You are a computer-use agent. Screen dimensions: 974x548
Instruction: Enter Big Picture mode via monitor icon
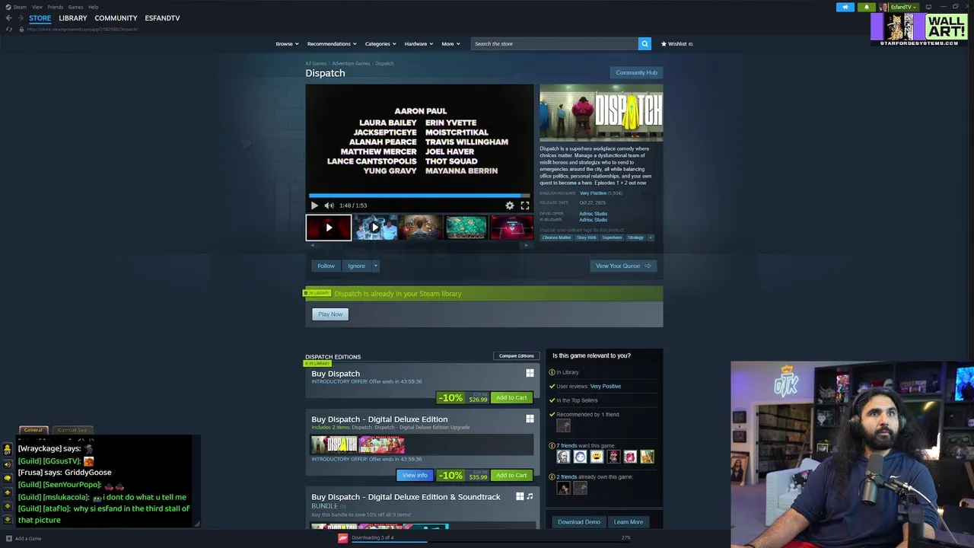pyautogui.click(x=928, y=7)
